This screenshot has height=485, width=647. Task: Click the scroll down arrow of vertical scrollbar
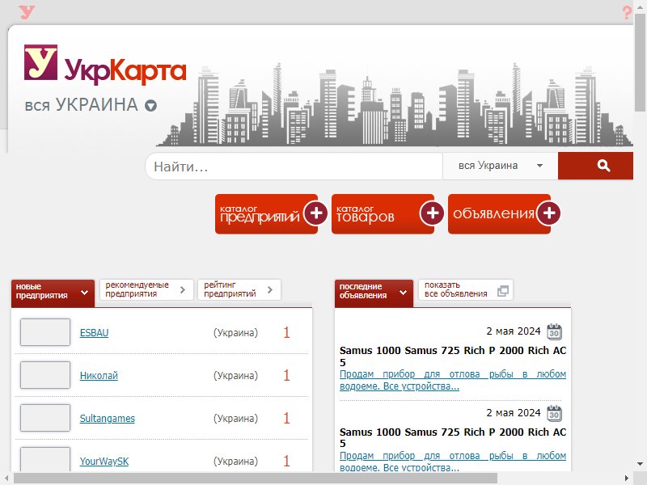click(641, 464)
